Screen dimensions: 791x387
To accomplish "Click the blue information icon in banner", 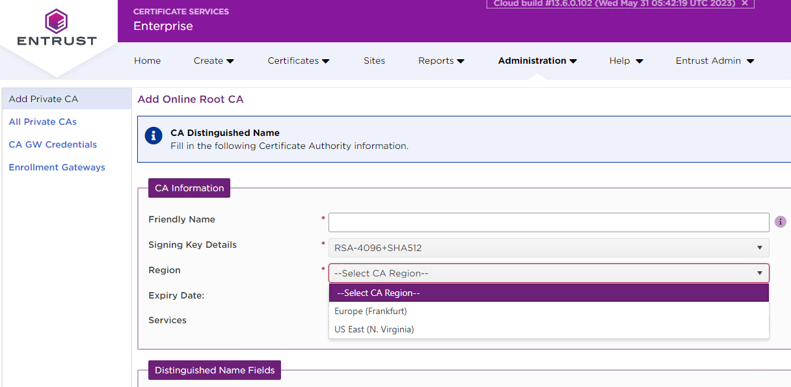I will (x=154, y=135).
